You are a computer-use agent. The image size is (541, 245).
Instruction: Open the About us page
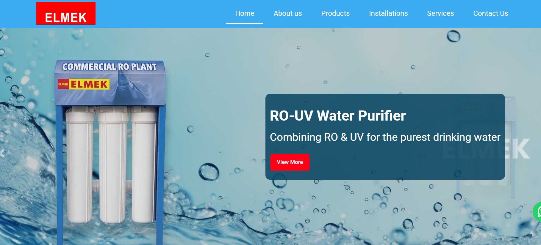288,13
